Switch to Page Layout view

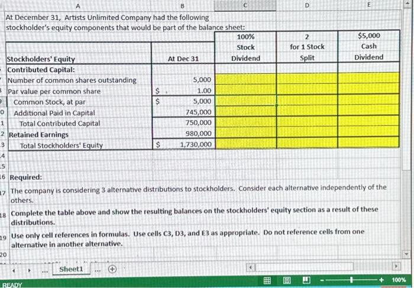pos(287,280)
